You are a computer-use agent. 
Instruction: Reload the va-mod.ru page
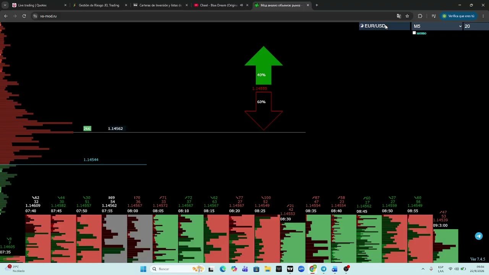click(x=24, y=16)
